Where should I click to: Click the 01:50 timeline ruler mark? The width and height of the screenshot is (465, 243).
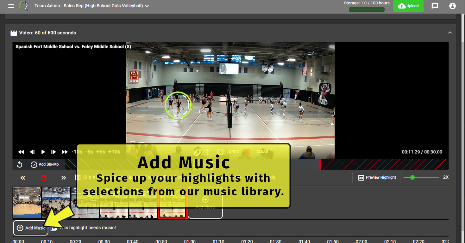click(x=333, y=241)
